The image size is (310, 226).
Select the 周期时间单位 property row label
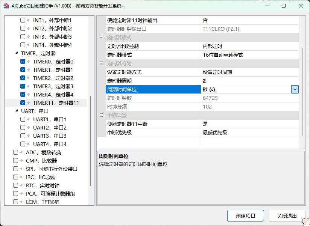[153, 89]
